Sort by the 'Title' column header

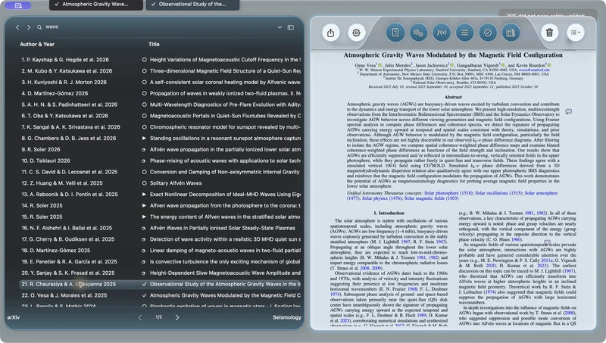[154, 45]
